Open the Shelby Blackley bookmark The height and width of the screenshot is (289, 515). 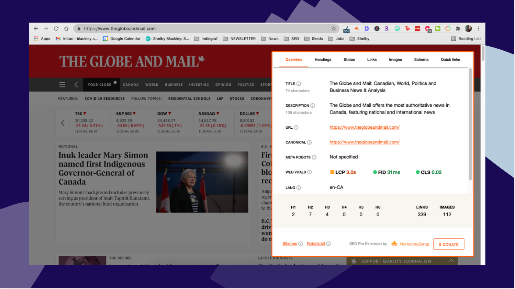(167, 39)
